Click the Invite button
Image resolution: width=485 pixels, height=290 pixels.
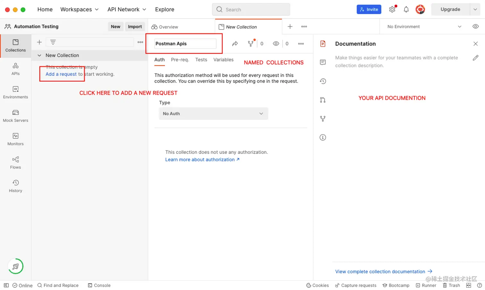[369, 9]
